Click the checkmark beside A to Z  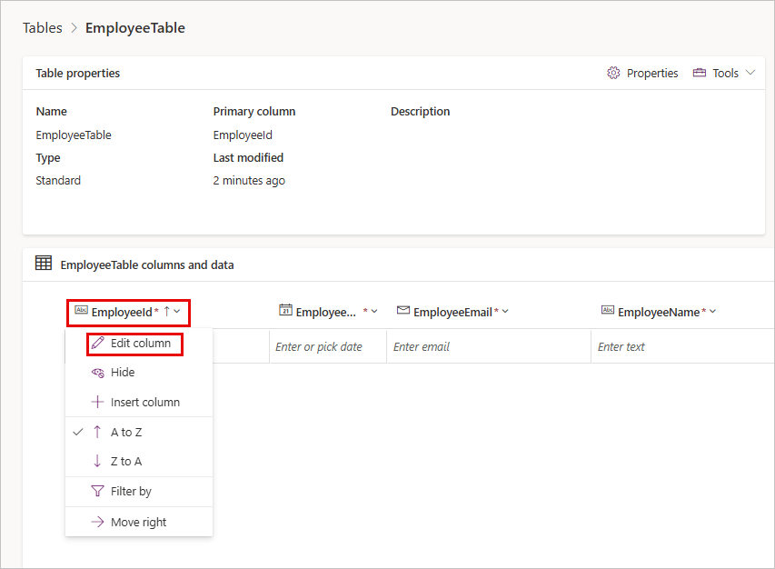coord(77,432)
